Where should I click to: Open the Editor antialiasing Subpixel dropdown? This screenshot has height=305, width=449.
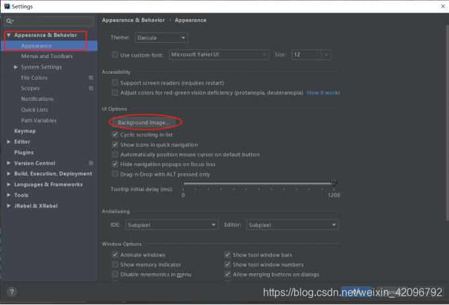pos(292,225)
